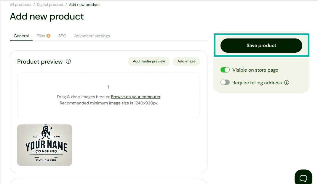
Task: Click the plus icon in the upload area
Action: (x=108, y=87)
